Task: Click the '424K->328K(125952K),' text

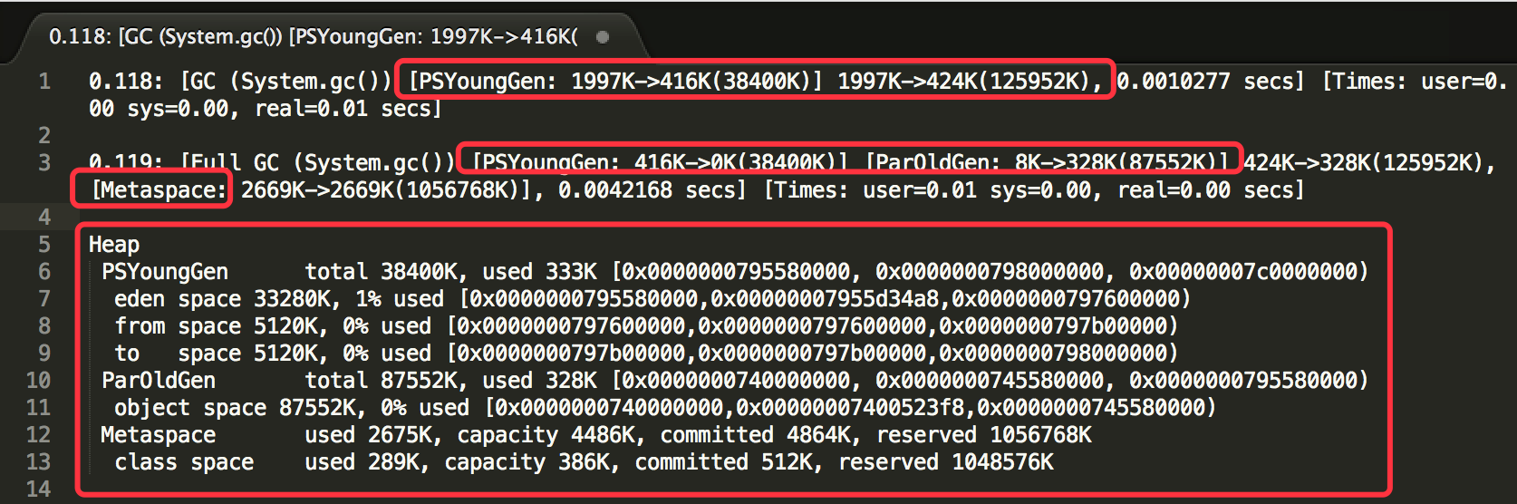Action: point(1369,163)
